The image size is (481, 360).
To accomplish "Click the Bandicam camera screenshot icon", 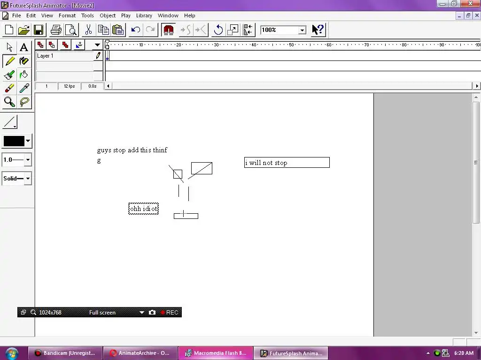I will click(x=152, y=312).
